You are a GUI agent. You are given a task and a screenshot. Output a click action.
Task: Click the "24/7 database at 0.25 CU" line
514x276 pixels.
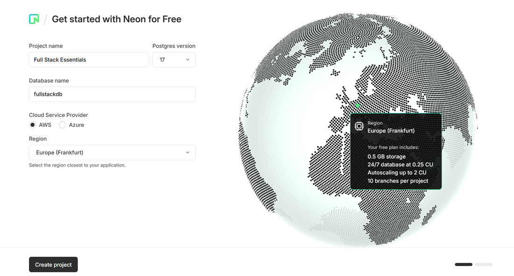[400, 164]
